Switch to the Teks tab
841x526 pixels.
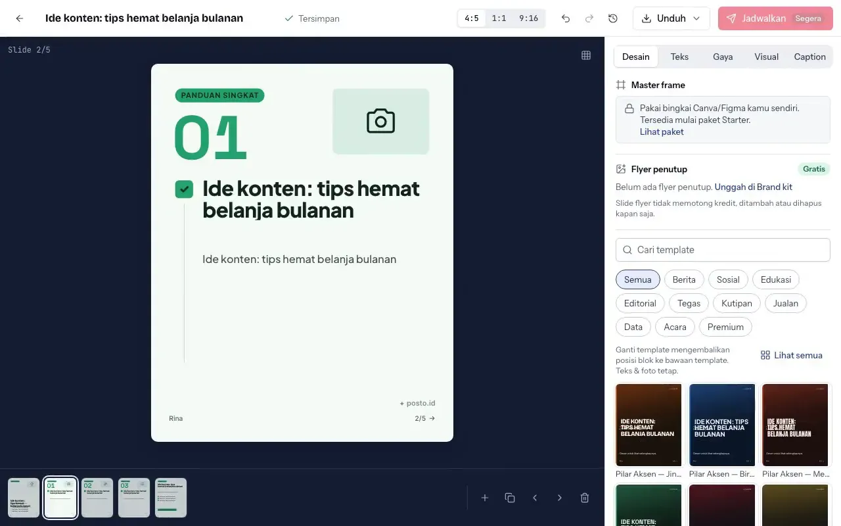(679, 57)
